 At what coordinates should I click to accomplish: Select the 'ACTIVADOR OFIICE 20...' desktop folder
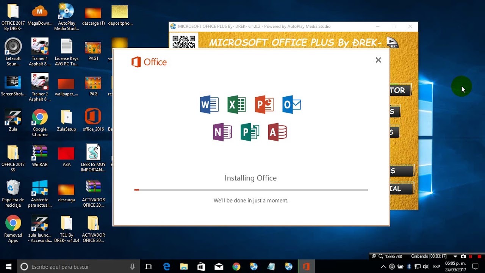coord(93,229)
